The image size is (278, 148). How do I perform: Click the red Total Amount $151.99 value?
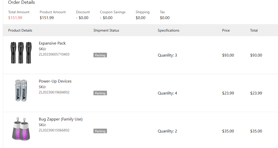click(x=15, y=18)
